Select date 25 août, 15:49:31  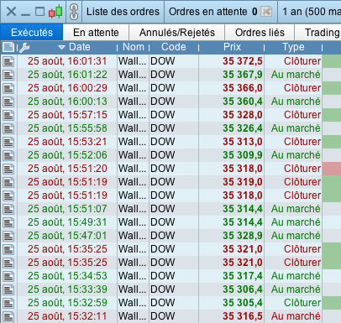67,222
